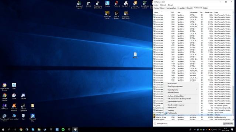Open the KMPlayer shortcut
The width and height of the screenshot is (236, 132).
(x=4, y=107)
